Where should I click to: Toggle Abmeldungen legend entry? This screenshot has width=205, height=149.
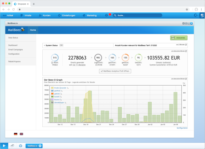pyautogui.click(x=59, y=103)
